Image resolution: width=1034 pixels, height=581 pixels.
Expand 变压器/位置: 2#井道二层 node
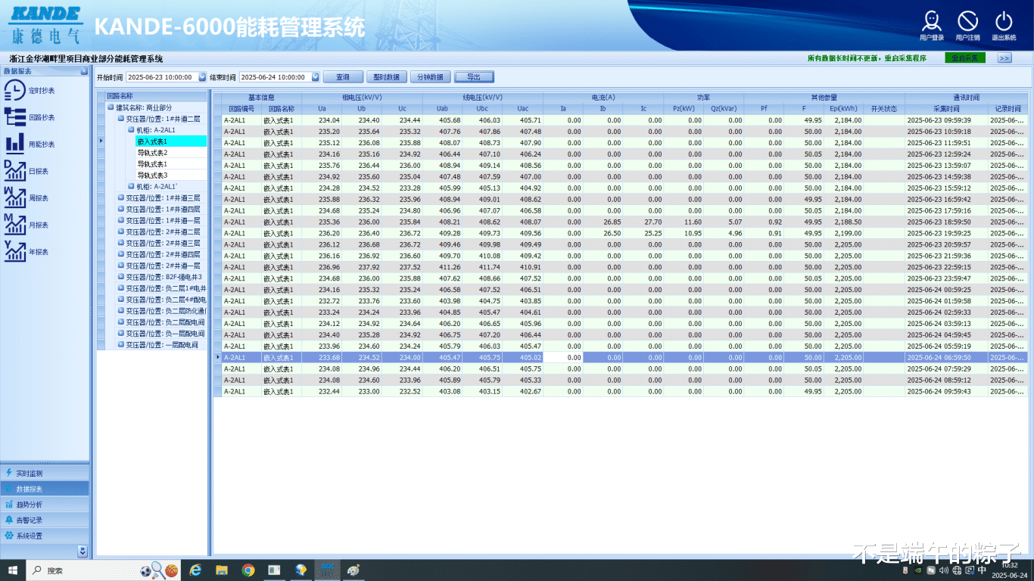pos(120,231)
